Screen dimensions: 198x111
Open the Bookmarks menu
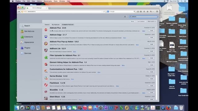pyautogui.click(x=48, y=1)
